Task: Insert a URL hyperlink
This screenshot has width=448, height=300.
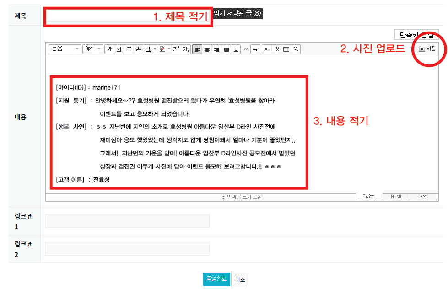Action: [267, 49]
